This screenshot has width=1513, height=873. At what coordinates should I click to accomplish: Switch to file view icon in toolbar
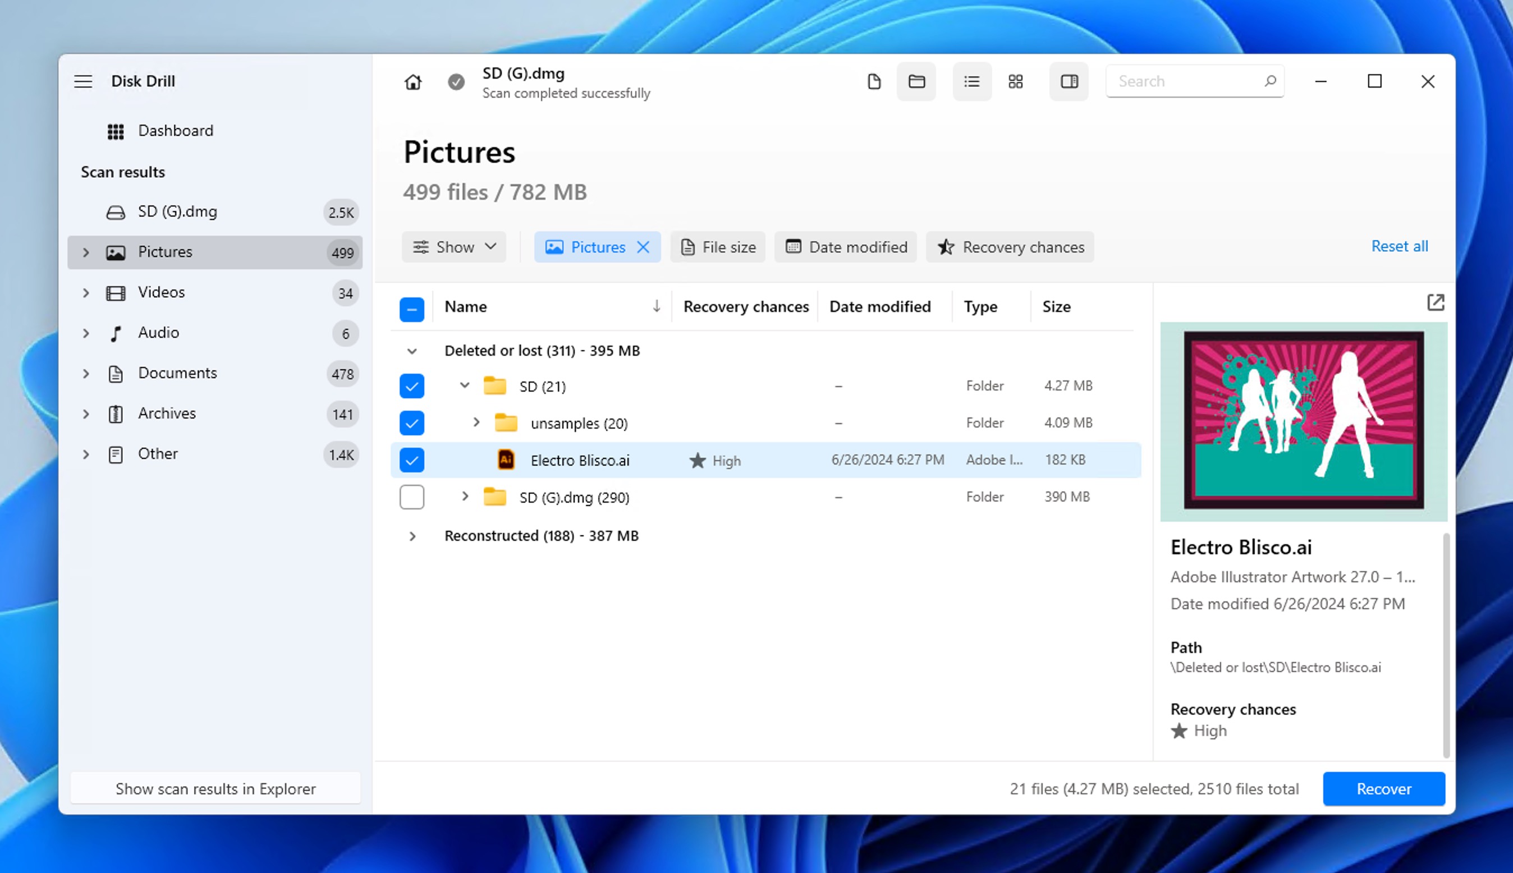coord(874,81)
